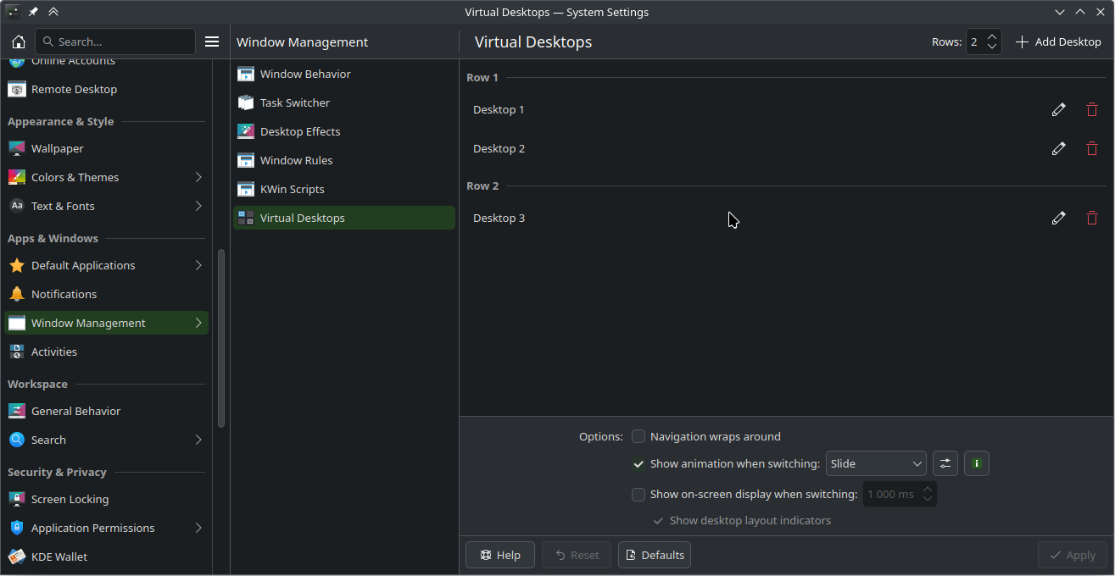Click the Defaults button
Viewport: 1115px width, 576px height.
[x=655, y=555]
